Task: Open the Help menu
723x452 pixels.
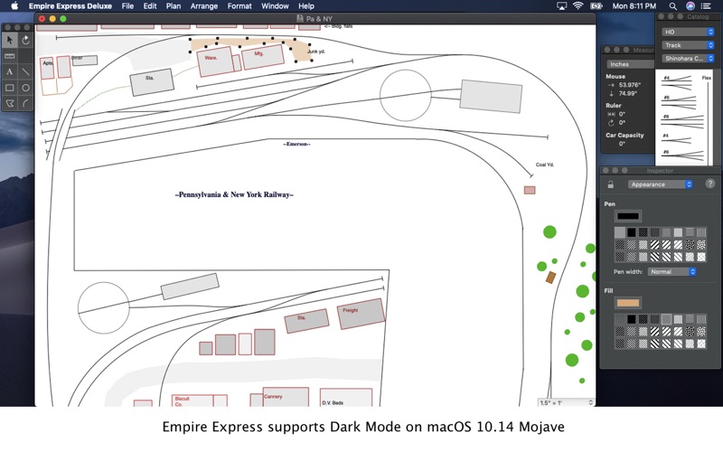Action: pyautogui.click(x=306, y=6)
